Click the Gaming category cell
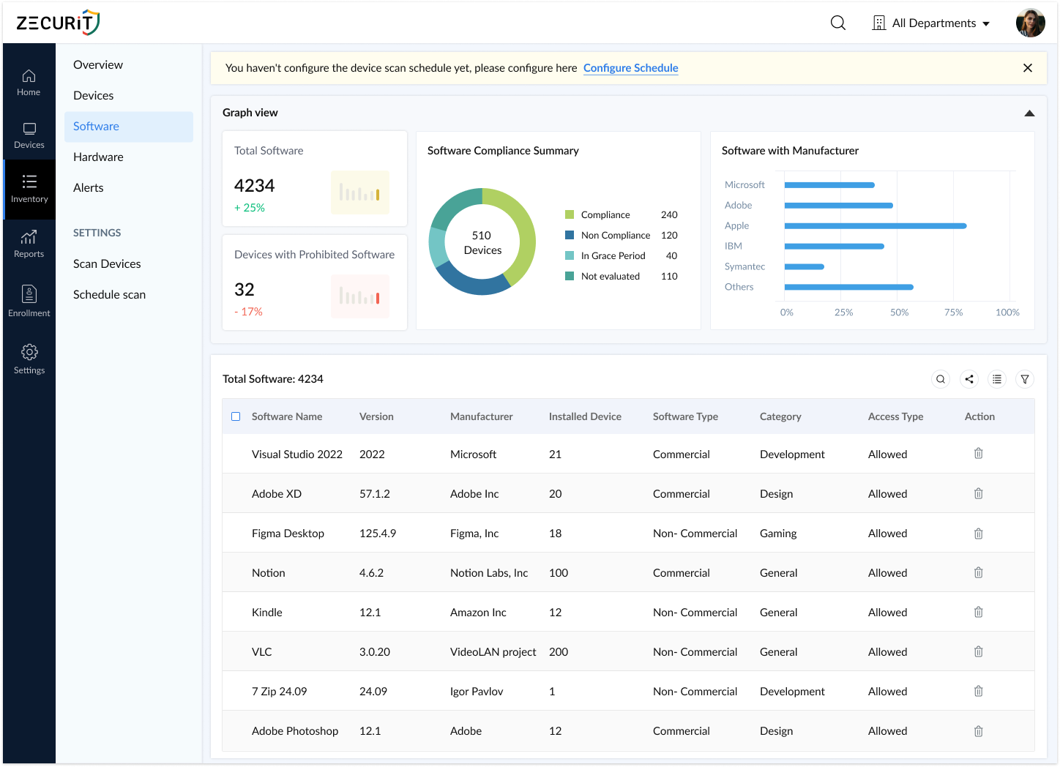This screenshot has height=767, width=1060. (778, 534)
